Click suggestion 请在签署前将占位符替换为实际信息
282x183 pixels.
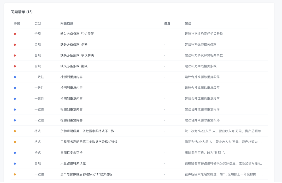click(224, 163)
